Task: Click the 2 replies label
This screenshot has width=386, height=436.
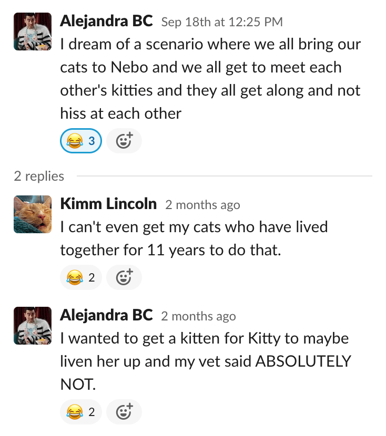Action: (39, 176)
